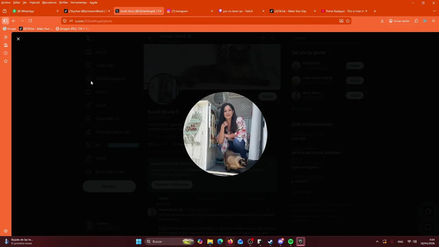Open the Downloads panel
The image size is (439, 247).
[x=382, y=21]
